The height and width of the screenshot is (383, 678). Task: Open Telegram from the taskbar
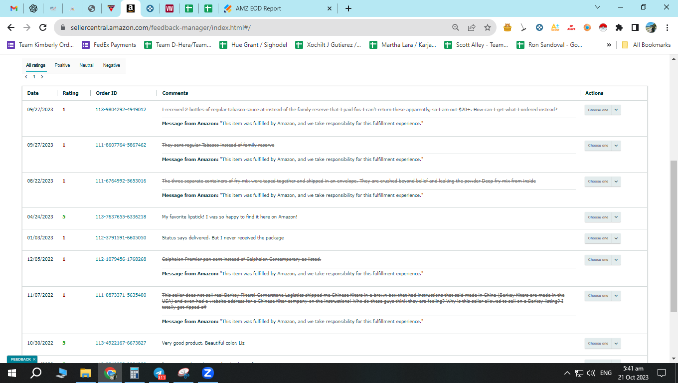point(159,373)
